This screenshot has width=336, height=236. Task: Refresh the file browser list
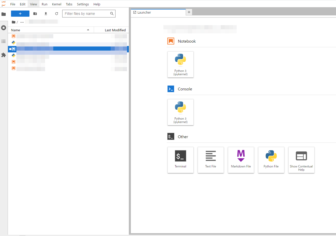point(56,14)
